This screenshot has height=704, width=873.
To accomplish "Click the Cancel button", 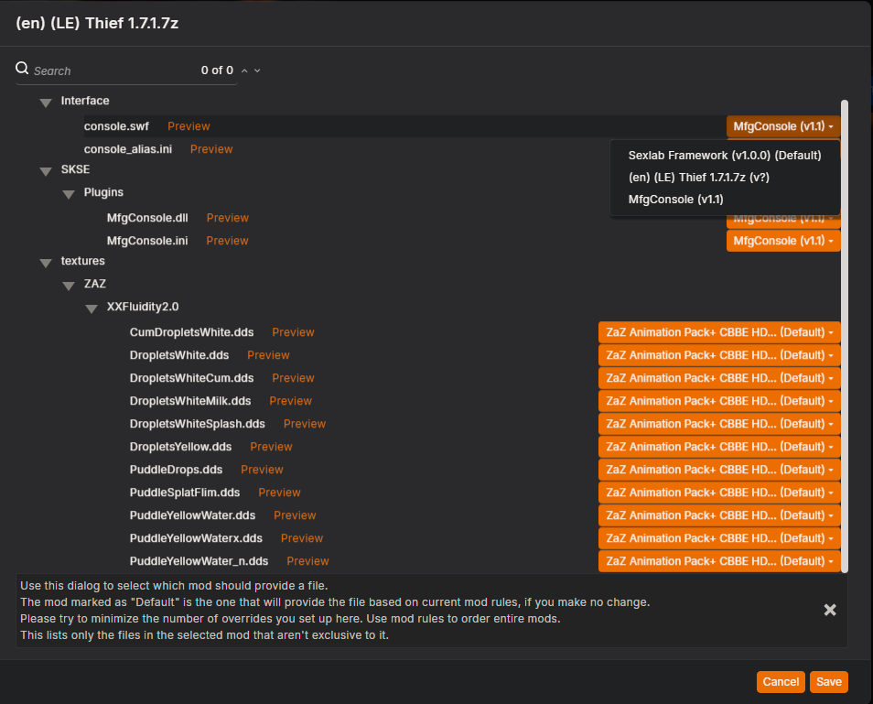I will pos(781,682).
